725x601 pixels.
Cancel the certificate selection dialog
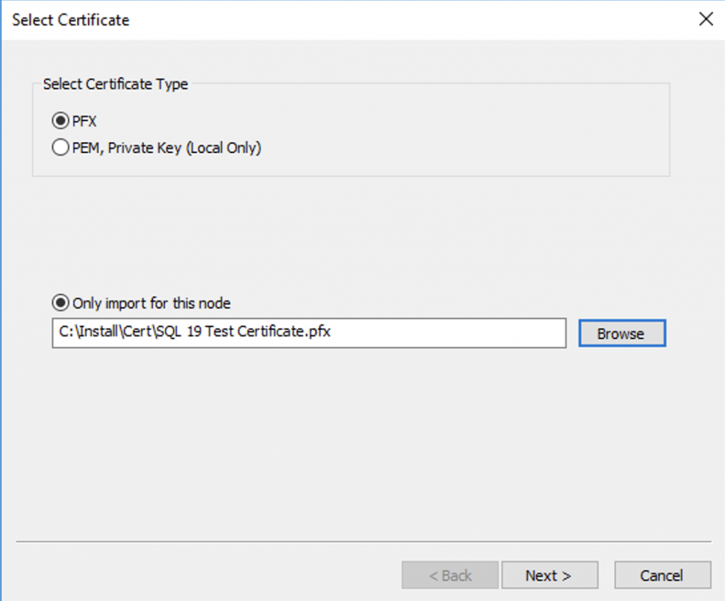(662, 575)
